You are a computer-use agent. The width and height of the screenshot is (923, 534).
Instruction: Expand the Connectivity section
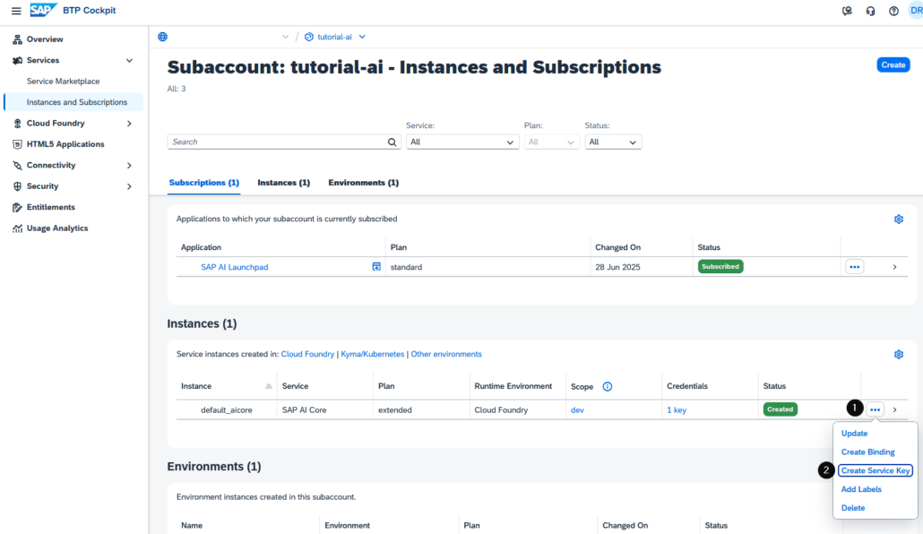130,166
